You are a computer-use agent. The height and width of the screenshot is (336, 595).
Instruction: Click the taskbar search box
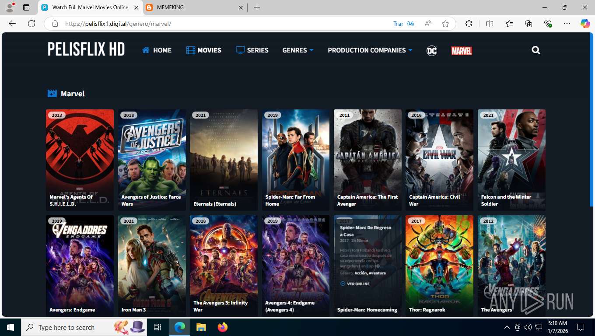pos(85,327)
